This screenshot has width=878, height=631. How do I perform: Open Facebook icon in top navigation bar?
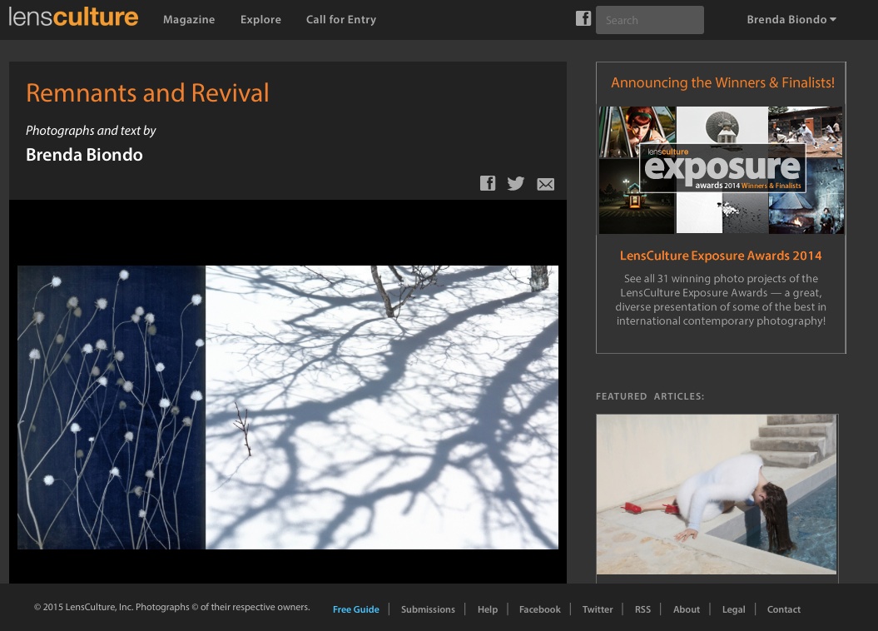click(x=583, y=18)
